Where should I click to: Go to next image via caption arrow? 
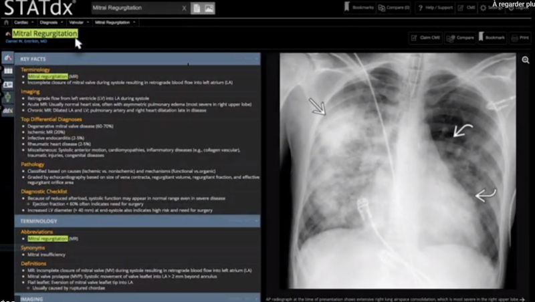click(522, 299)
